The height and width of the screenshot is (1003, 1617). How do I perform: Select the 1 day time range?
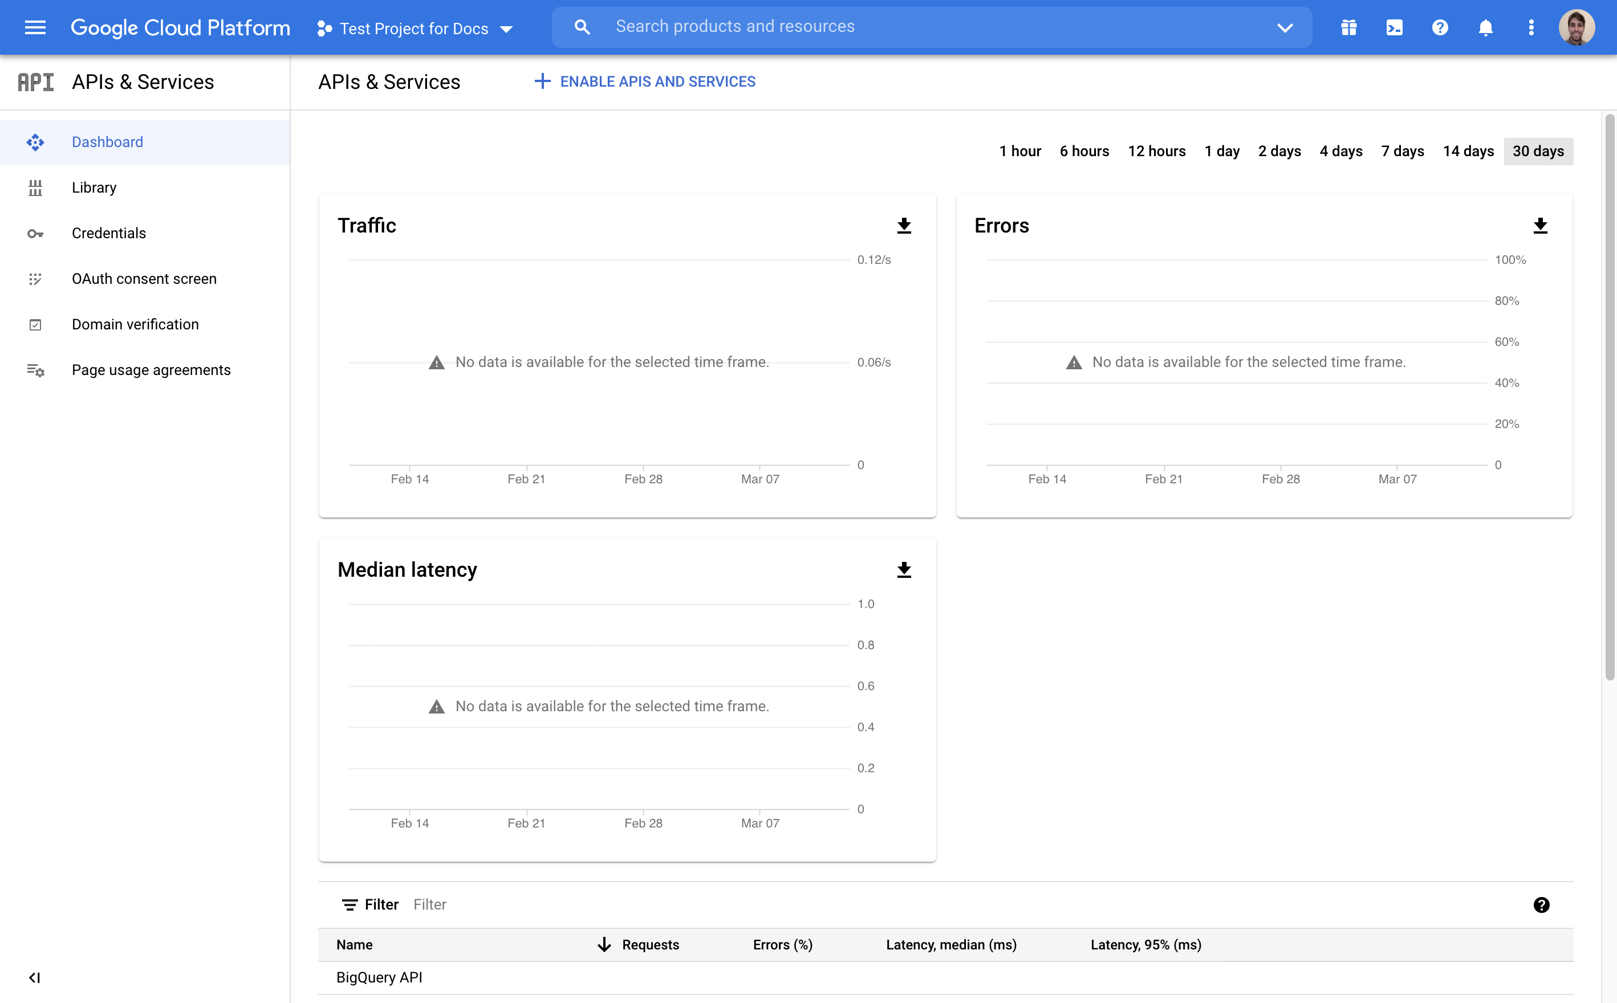point(1222,151)
